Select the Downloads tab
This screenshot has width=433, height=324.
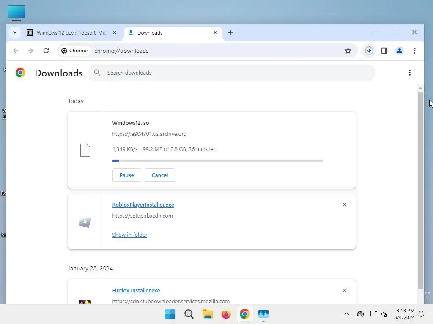pos(173,33)
